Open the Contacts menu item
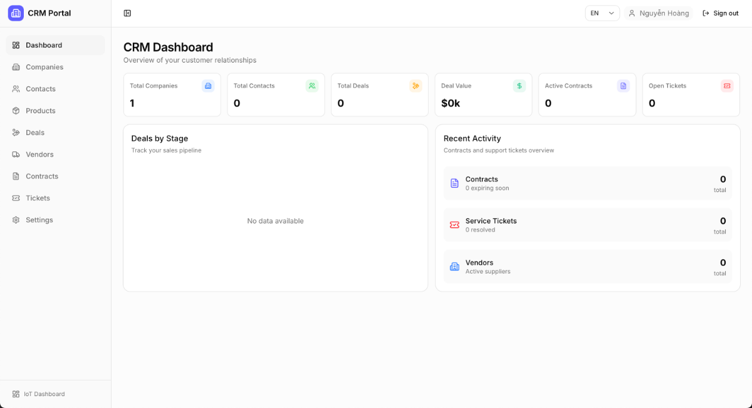Viewport: 752px width, 408px height. [56, 89]
